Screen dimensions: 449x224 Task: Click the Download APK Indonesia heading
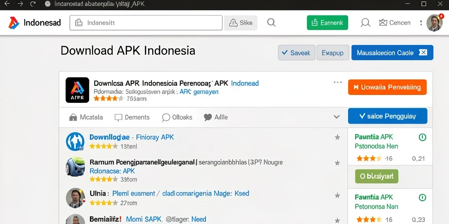(128, 51)
